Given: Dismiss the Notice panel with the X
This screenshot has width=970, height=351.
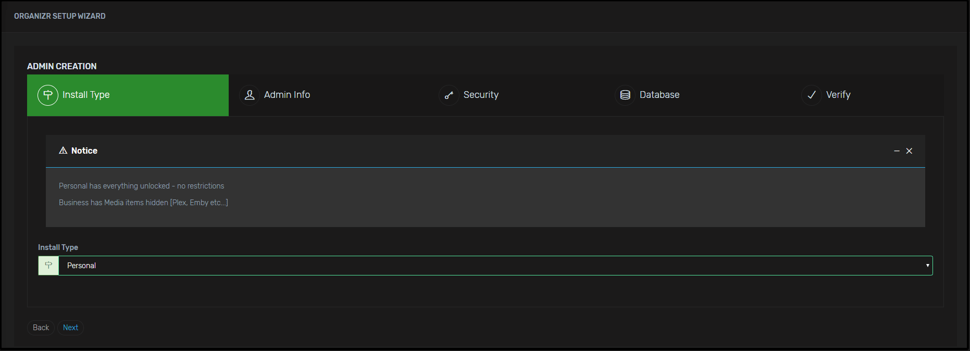Looking at the screenshot, I should click(x=909, y=151).
